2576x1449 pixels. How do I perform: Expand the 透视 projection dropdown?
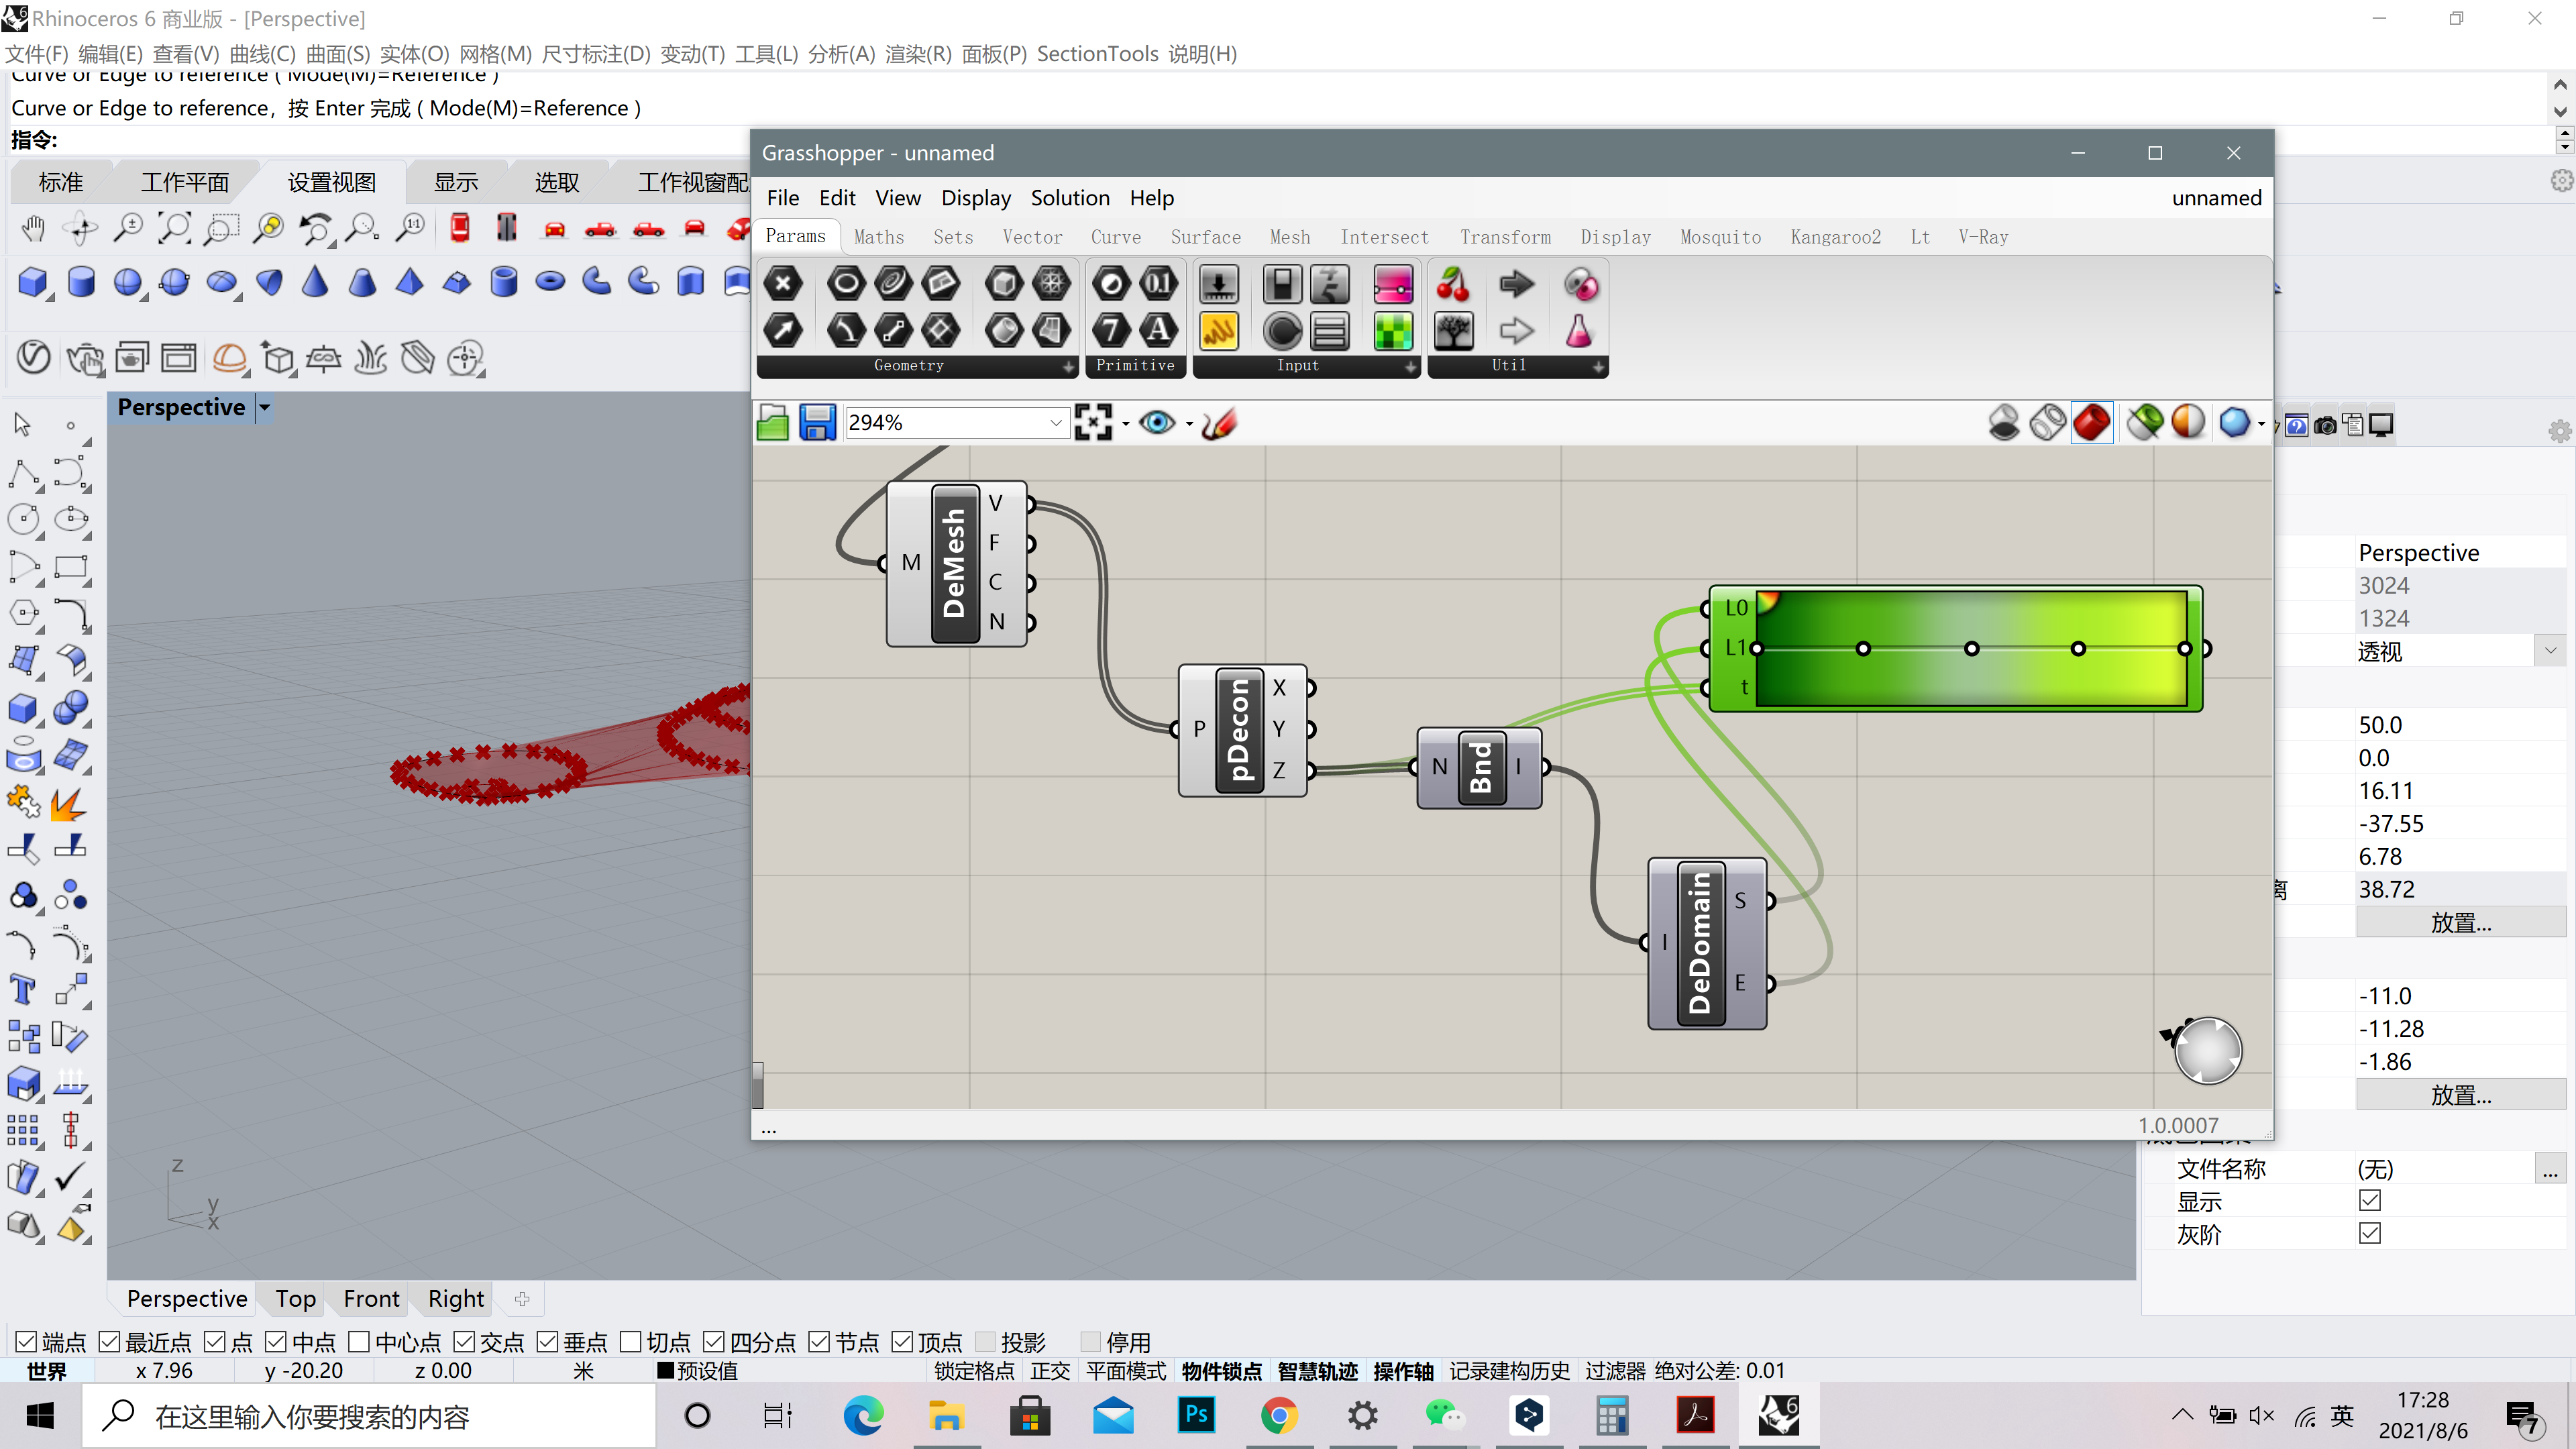[x=2550, y=651]
